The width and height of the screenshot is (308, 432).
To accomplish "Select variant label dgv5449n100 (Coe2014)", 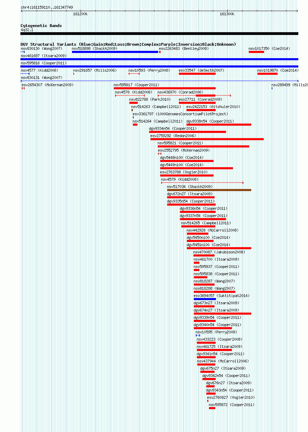I will point(182,165).
